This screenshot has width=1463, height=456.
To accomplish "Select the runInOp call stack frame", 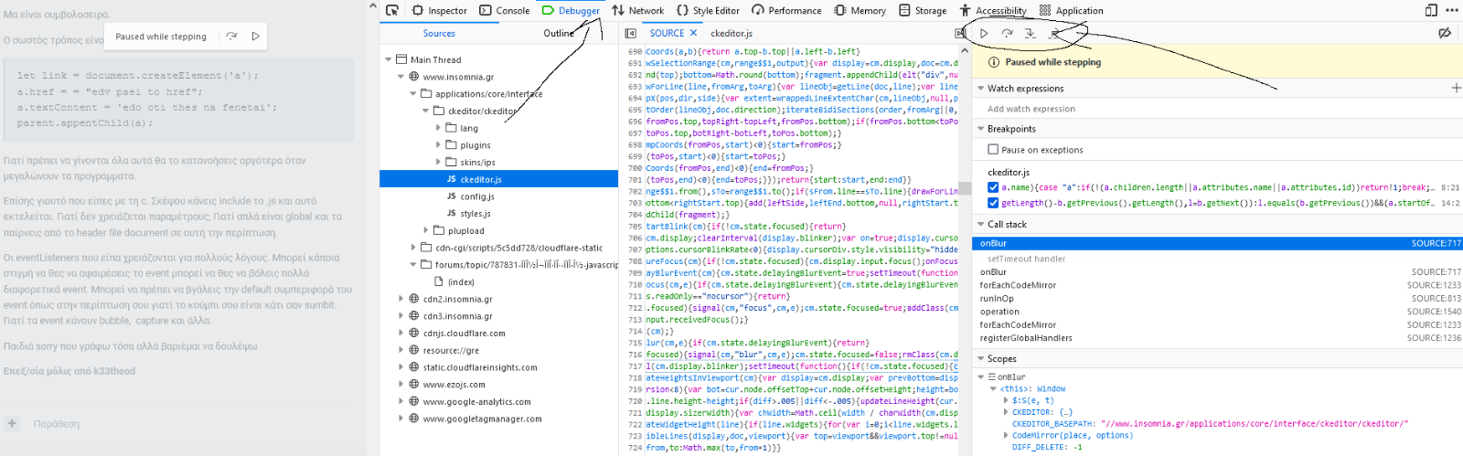I will [x=1218, y=298].
